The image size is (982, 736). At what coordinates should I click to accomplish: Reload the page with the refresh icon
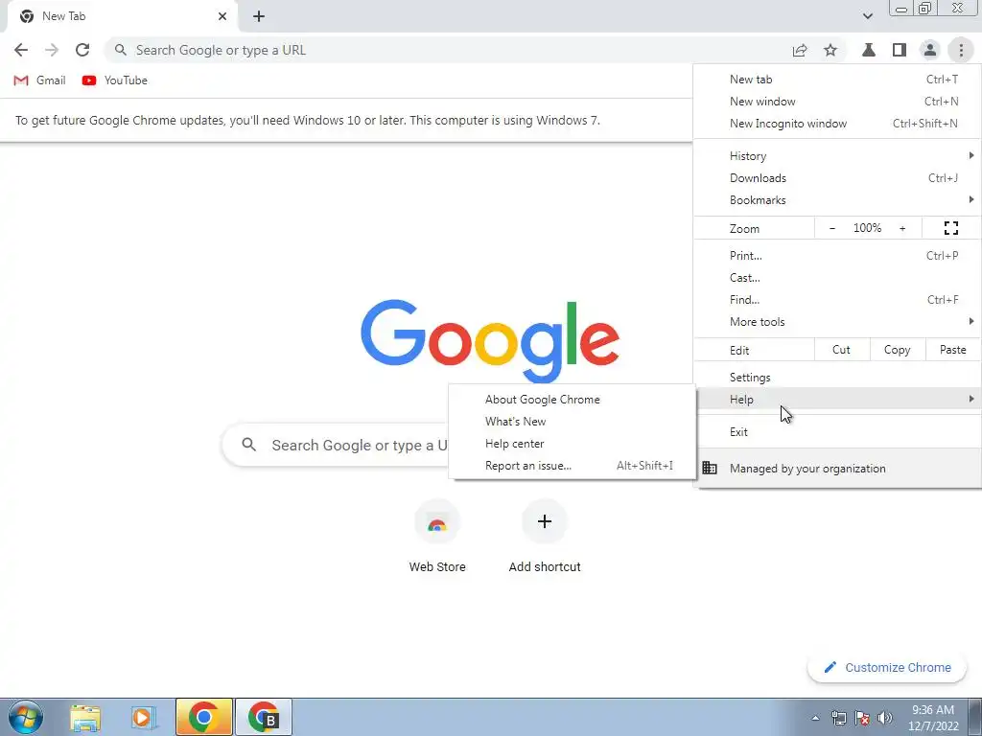coord(82,50)
